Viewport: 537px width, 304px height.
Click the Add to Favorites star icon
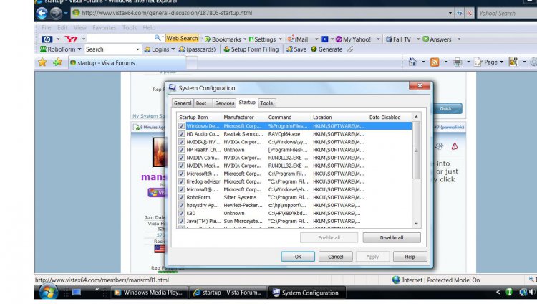pyautogui.click(x=57, y=62)
